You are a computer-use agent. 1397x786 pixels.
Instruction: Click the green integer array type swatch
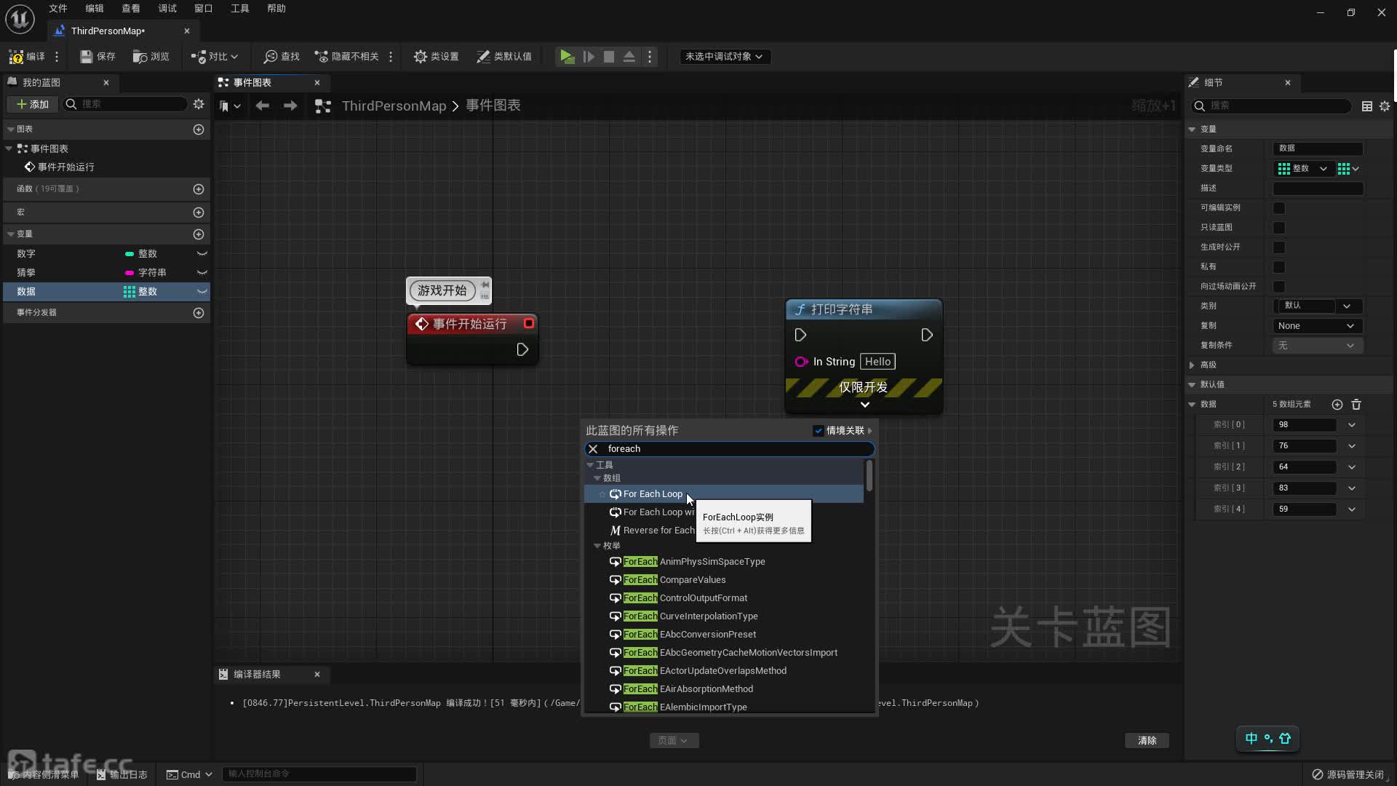click(x=1283, y=169)
